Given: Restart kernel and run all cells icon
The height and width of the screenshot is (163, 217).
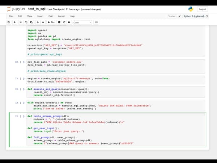Looking at the screenshot, I should [x=69, y=22].
